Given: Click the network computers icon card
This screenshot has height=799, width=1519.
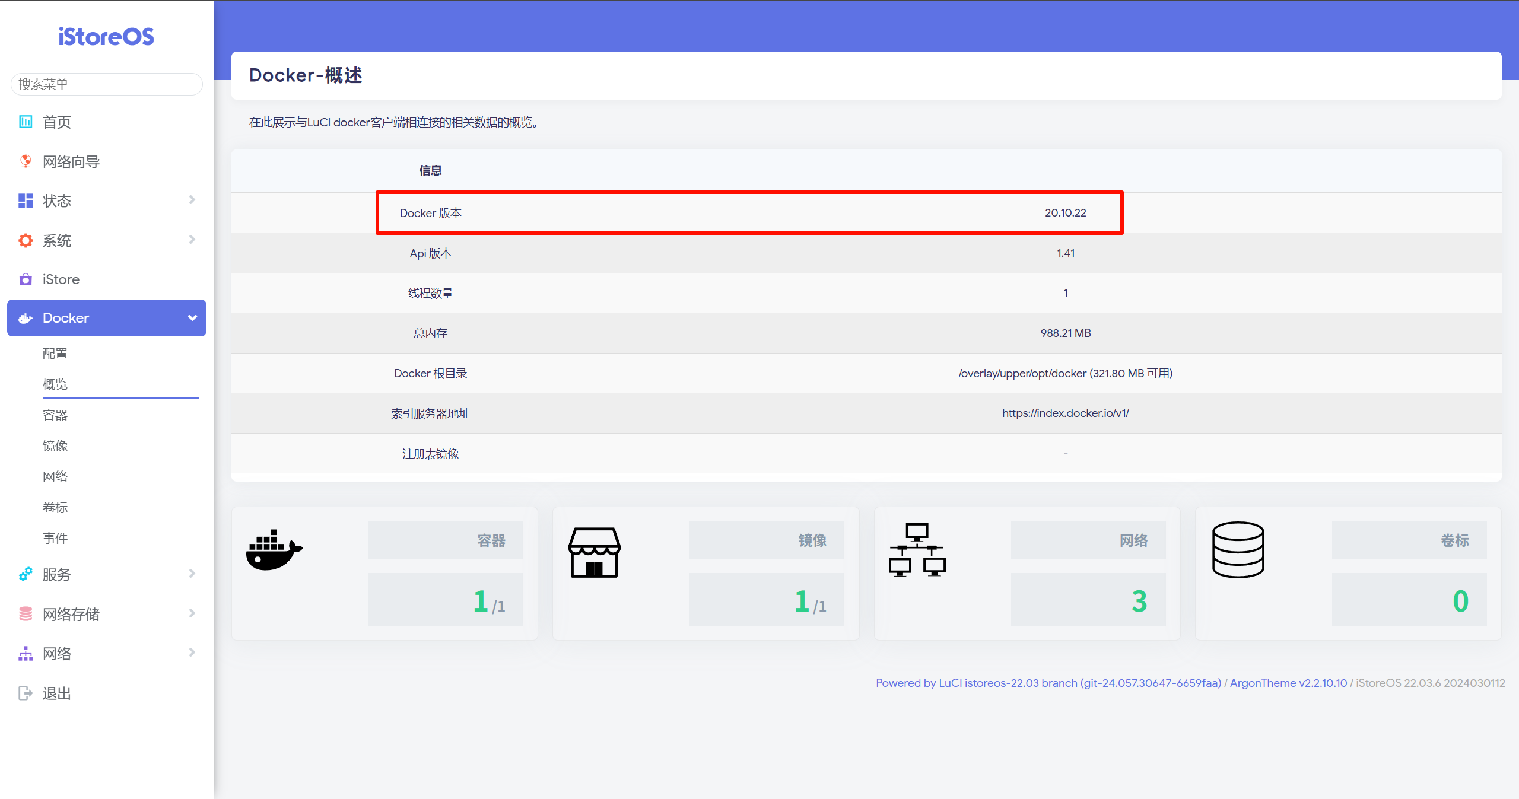Looking at the screenshot, I should coord(917,550).
